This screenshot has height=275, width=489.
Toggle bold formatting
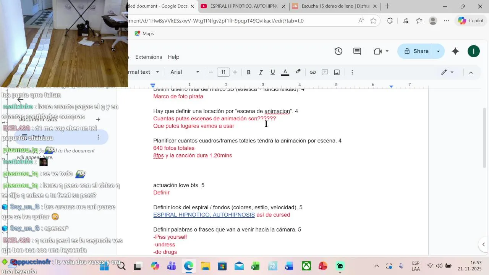pos(248,72)
